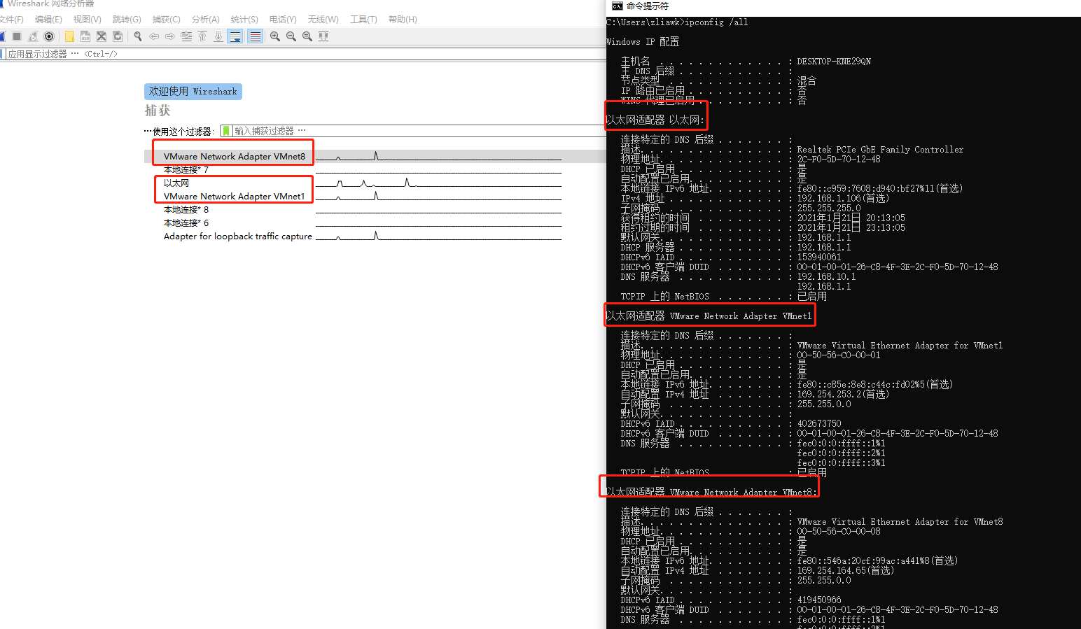Open the 统计(S) menu

(x=244, y=20)
